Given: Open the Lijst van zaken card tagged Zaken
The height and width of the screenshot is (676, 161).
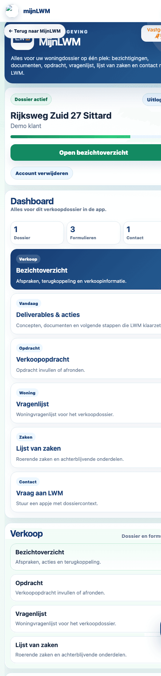Looking at the screenshot, I should tap(86, 448).
